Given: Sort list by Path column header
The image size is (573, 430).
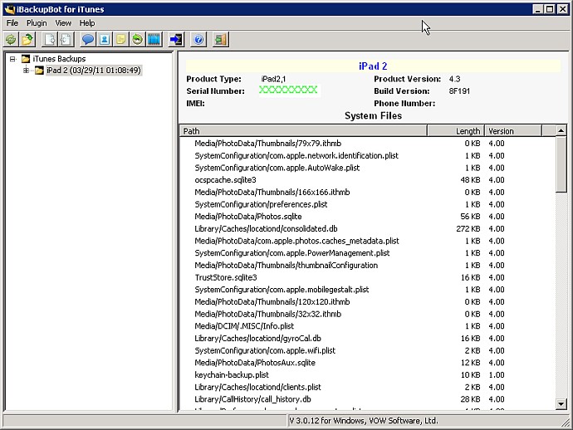Looking at the screenshot, I should point(303,131).
